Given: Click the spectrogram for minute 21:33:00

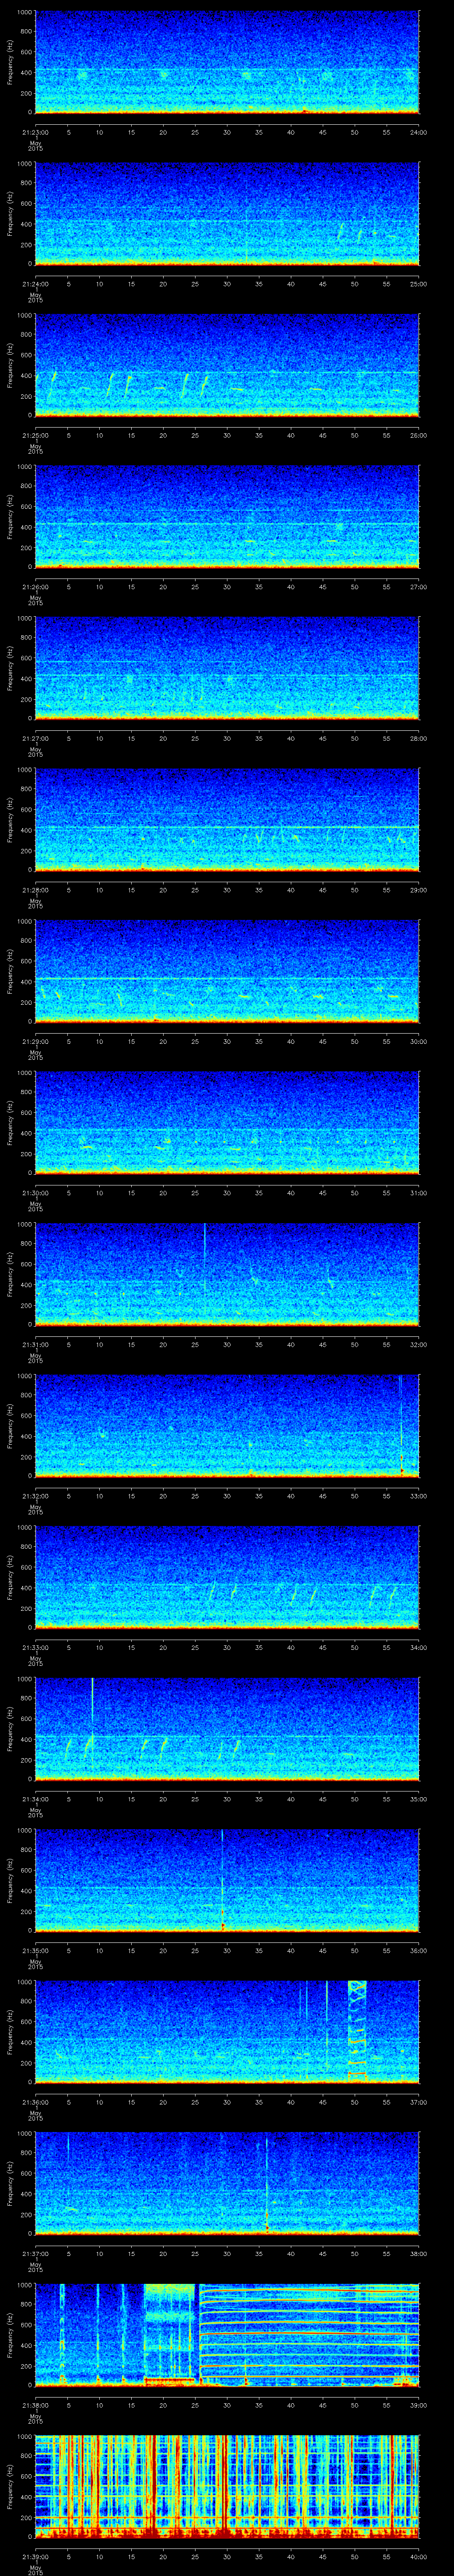Looking at the screenshot, I should coord(227,1577).
